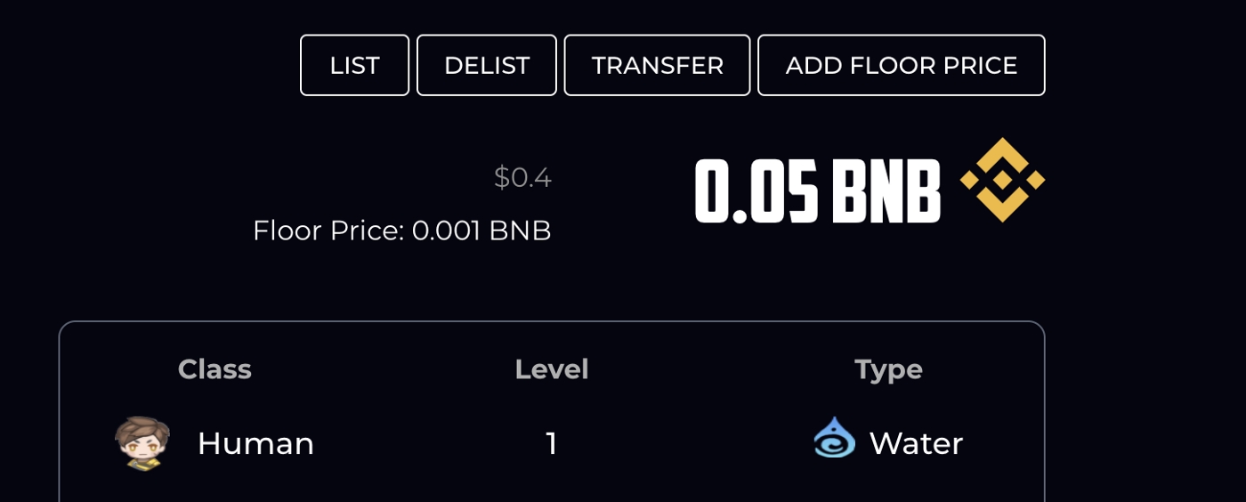Click the large 0.05 price amount

[756, 191]
